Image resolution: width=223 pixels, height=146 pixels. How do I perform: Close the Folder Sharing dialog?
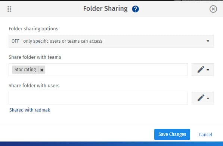(213, 9)
